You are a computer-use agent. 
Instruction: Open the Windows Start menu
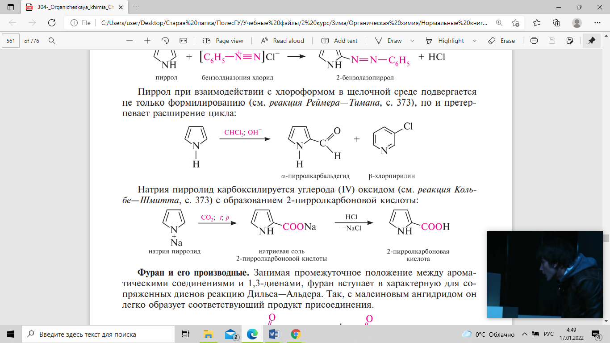click(11, 334)
